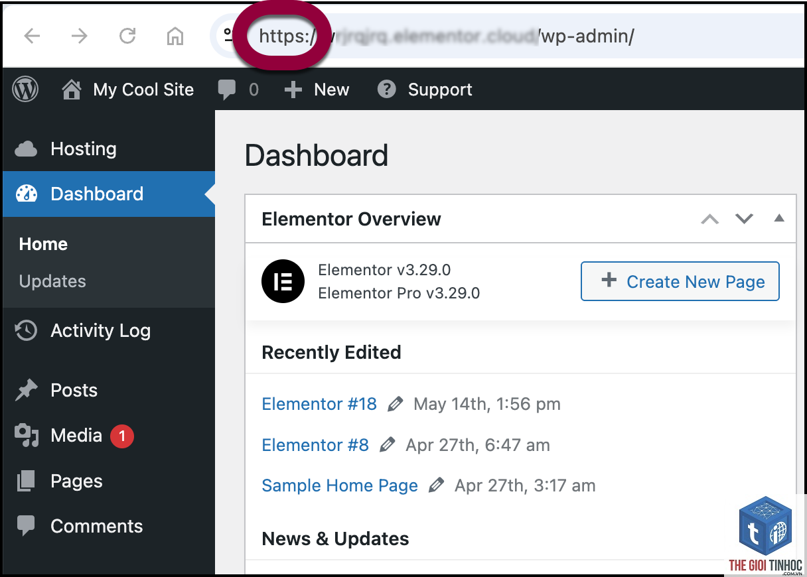Click the Comments speech bubble icon
Image resolution: width=807 pixels, height=577 pixels.
point(26,526)
